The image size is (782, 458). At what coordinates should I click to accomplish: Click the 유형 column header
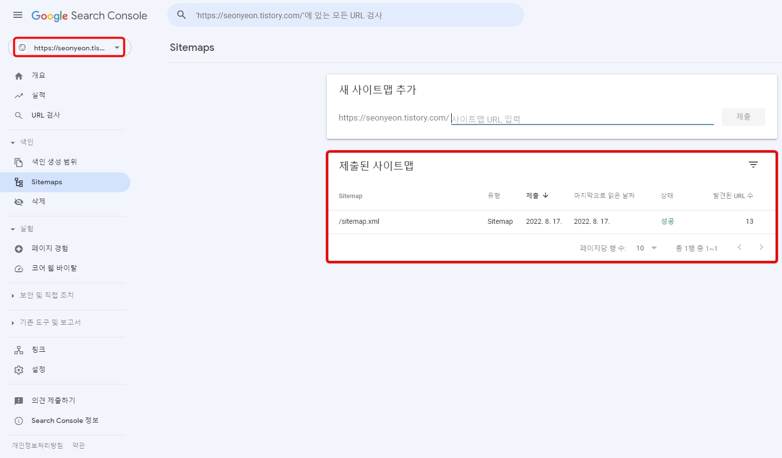494,196
